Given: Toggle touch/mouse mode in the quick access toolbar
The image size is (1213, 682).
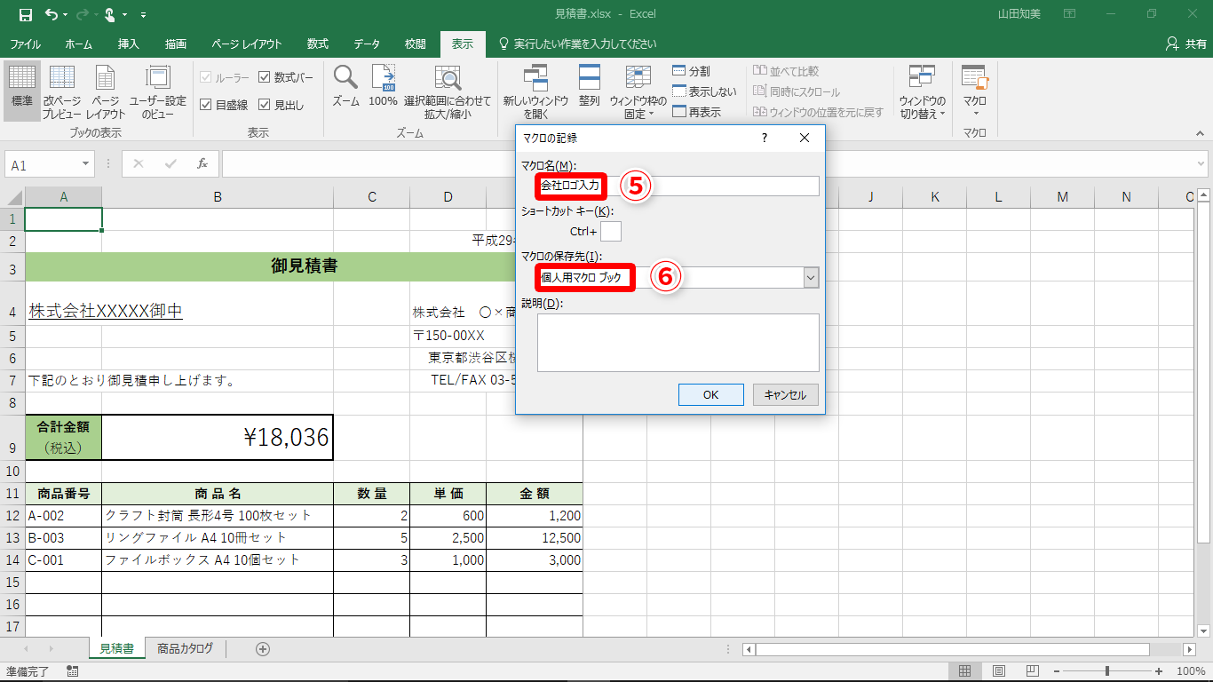Looking at the screenshot, I should [108, 14].
